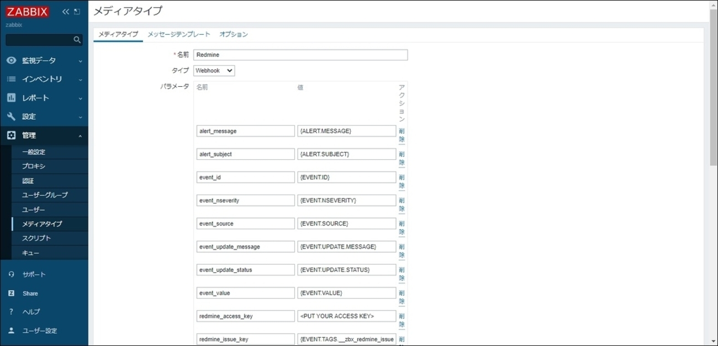
Task: Click the {ALERT.SUBJECT} value field
Action: pos(347,154)
